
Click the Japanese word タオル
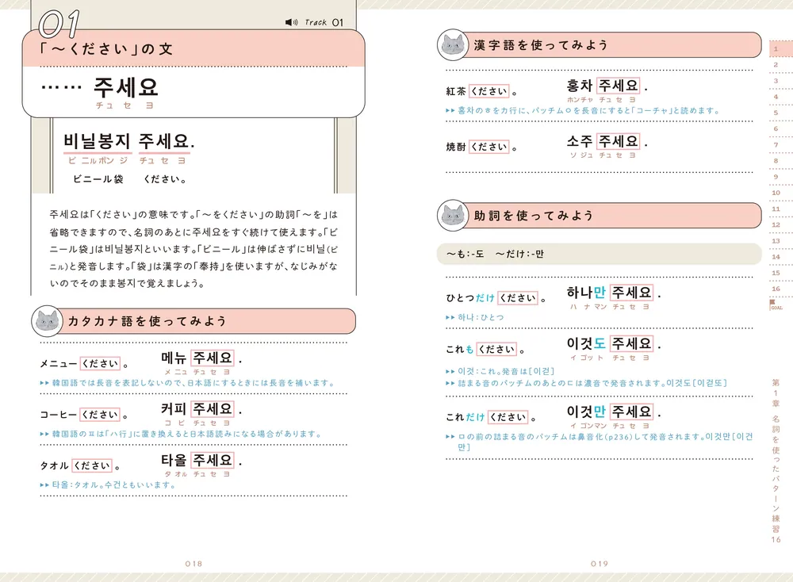[x=55, y=465]
